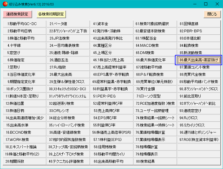Click 75 検索結果→持株シート
Image resolution: width=223 pixels, height=169 pixels.
click(155, 125)
